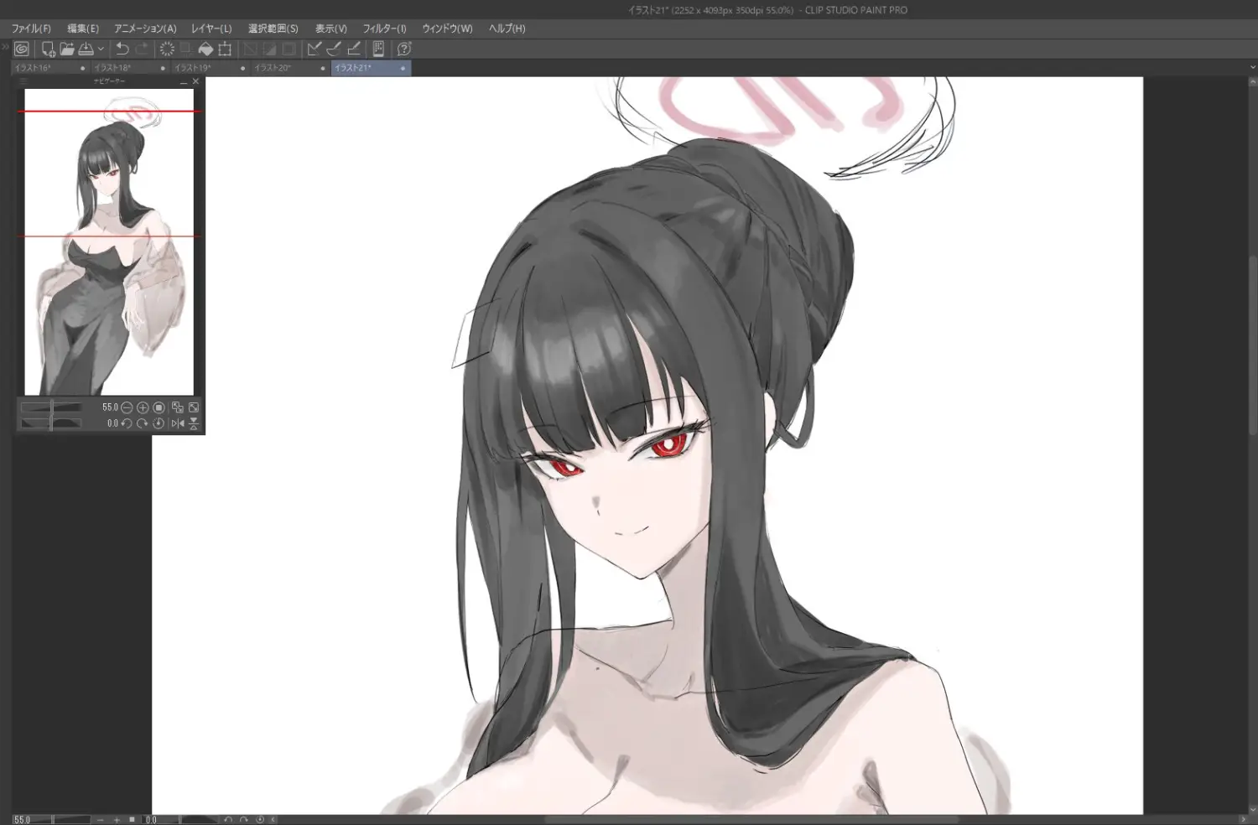
Task: Flip view vertically in the Navigator
Action: [x=194, y=423]
